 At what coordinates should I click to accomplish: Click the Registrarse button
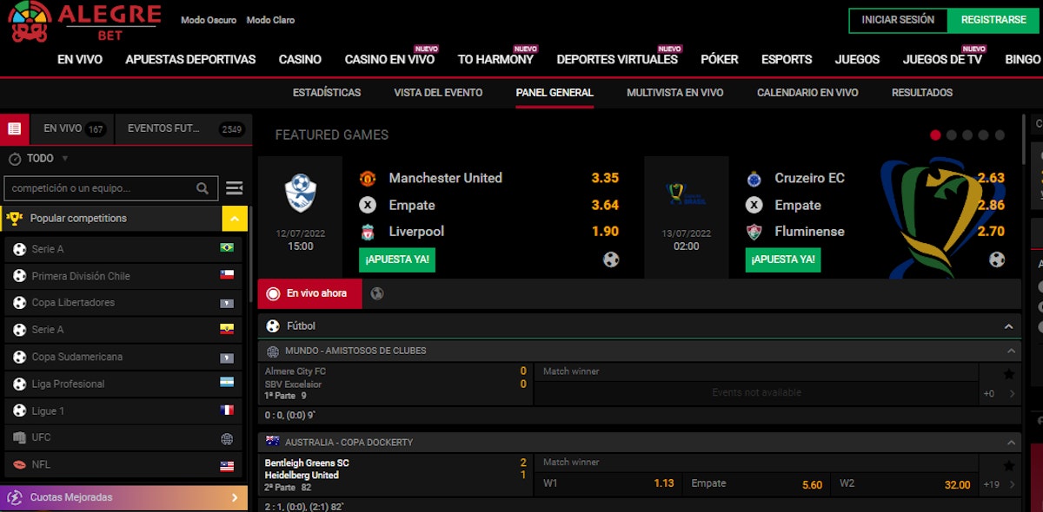tap(993, 20)
